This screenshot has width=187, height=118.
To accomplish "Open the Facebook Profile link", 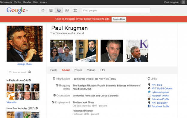I will (x=160, y=106).
